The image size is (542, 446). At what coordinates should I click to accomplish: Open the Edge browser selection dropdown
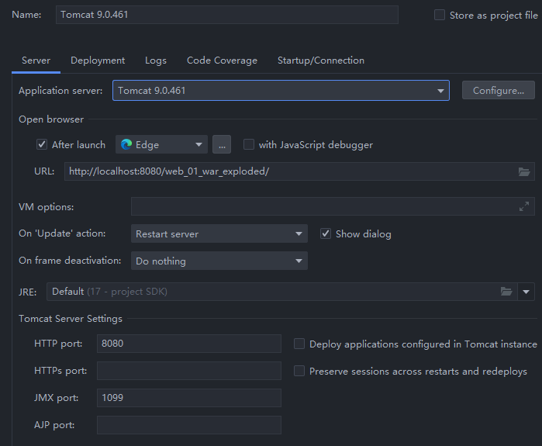point(161,144)
